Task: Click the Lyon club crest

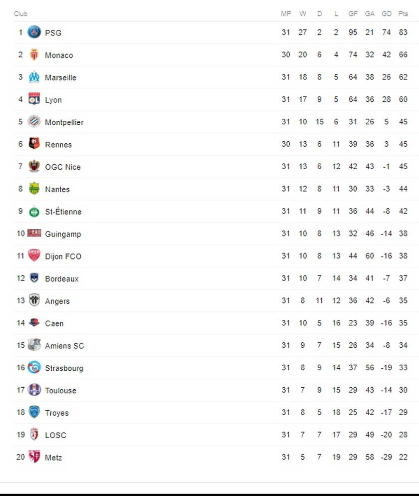Action: tap(34, 99)
